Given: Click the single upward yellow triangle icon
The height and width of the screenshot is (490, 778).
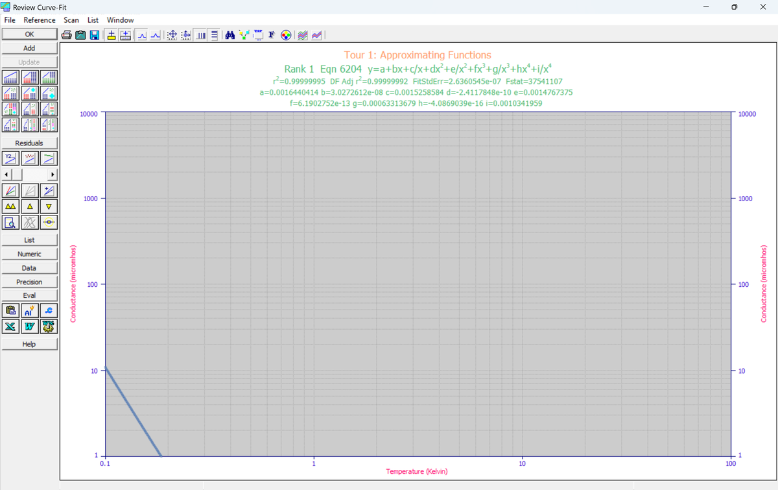Looking at the screenshot, I should coord(29,206).
